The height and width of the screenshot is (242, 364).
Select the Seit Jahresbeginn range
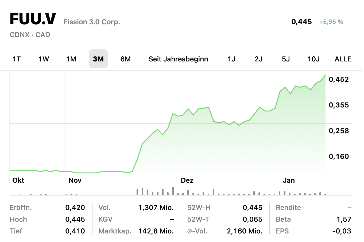tap(178, 59)
